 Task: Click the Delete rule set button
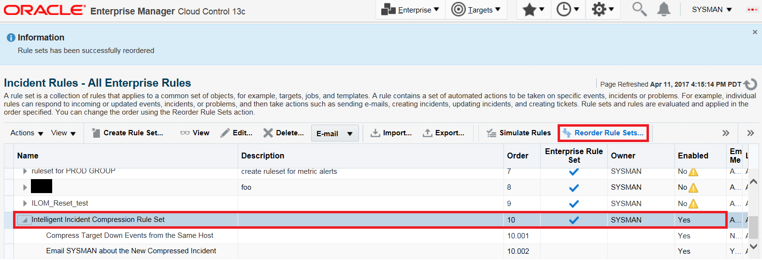point(284,133)
